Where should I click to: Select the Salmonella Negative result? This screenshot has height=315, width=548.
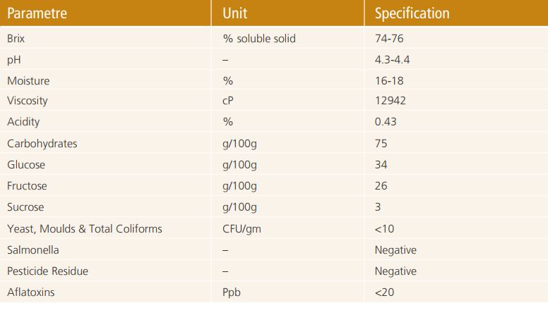(395, 250)
